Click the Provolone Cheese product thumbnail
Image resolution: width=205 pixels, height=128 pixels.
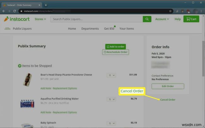point(27,80)
